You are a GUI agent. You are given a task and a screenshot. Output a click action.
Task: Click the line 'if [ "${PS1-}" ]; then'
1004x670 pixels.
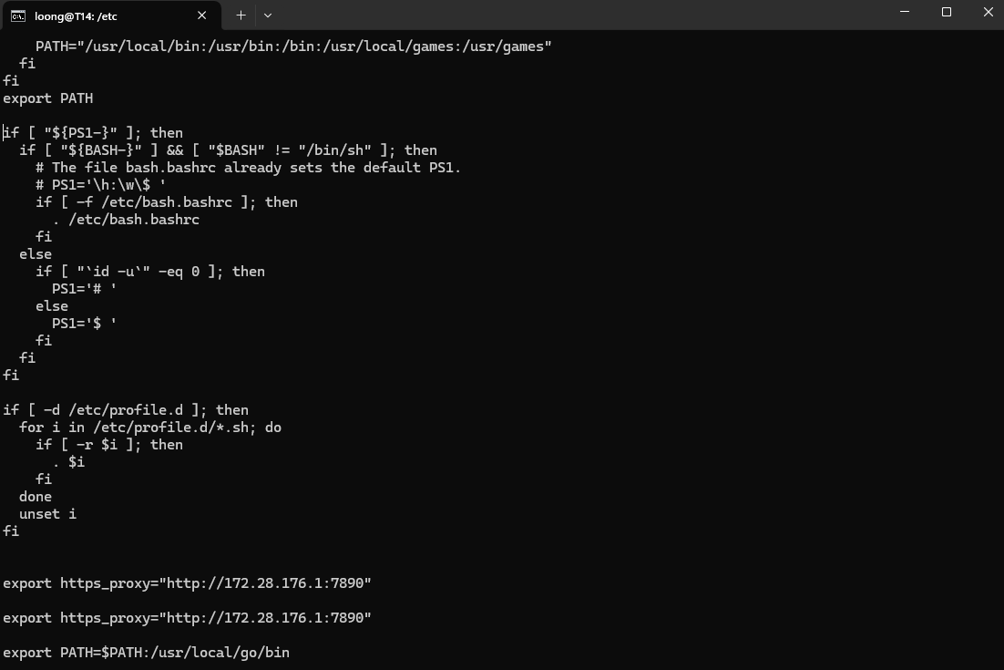pyautogui.click(x=93, y=132)
